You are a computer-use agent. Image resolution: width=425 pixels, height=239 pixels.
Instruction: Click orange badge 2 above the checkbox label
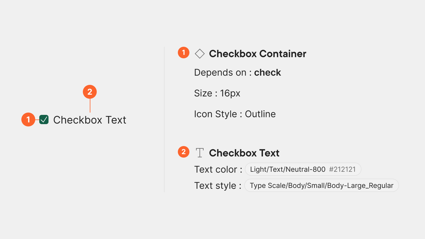pyautogui.click(x=90, y=92)
